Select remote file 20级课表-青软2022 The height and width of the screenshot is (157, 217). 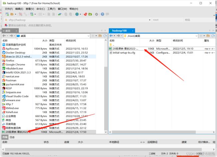tap(162, 49)
